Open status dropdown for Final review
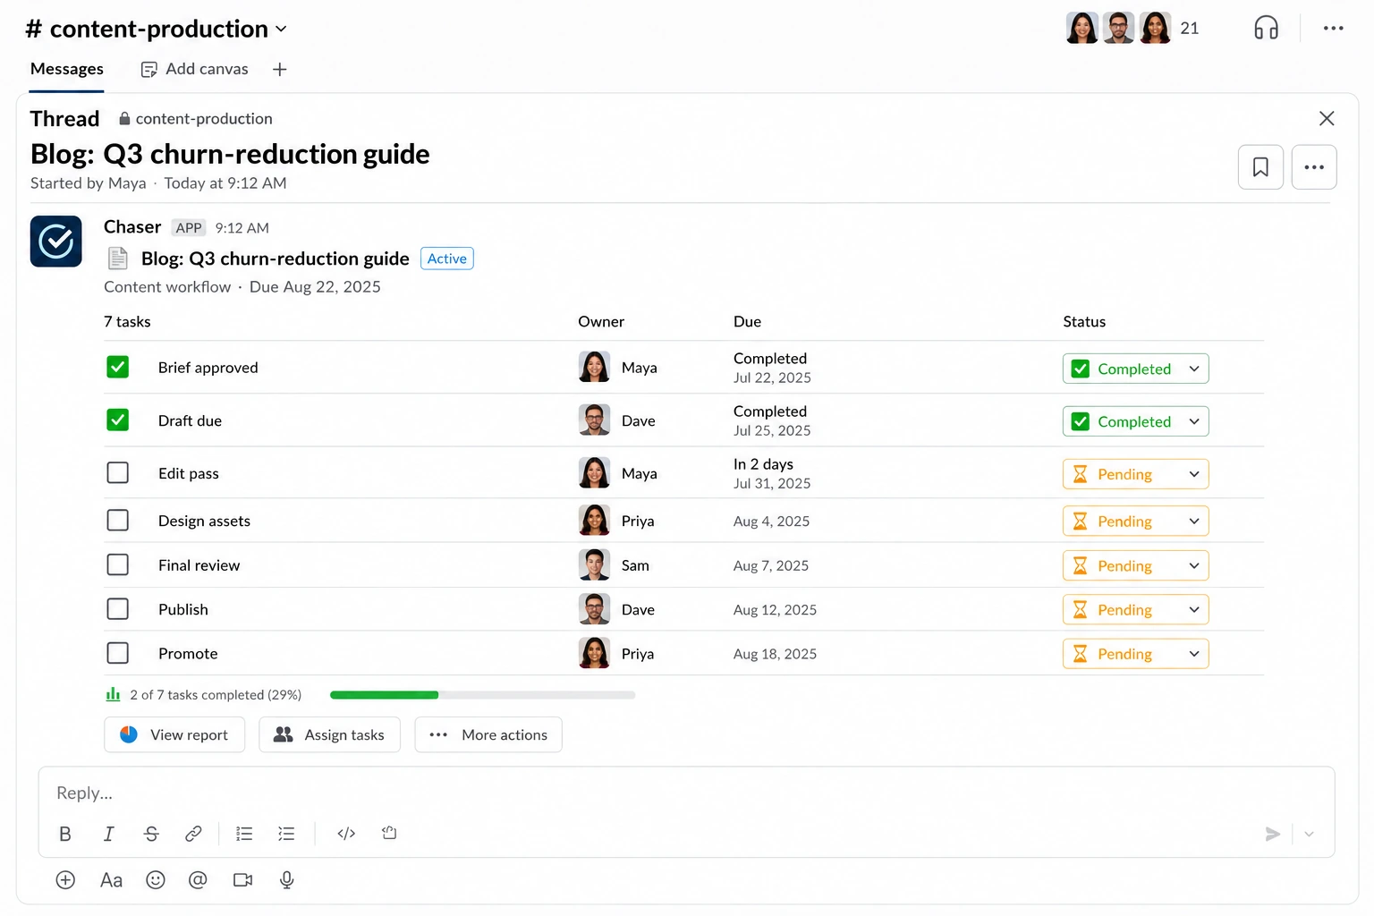The width and height of the screenshot is (1374, 916). [x=1135, y=565]
